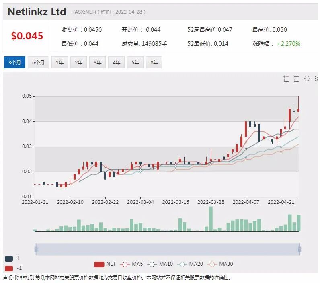Select the 2年 range button
Image resolution: width=320 pixels, height=283 pixels.
pyautogui.click(x=78, y=62)
